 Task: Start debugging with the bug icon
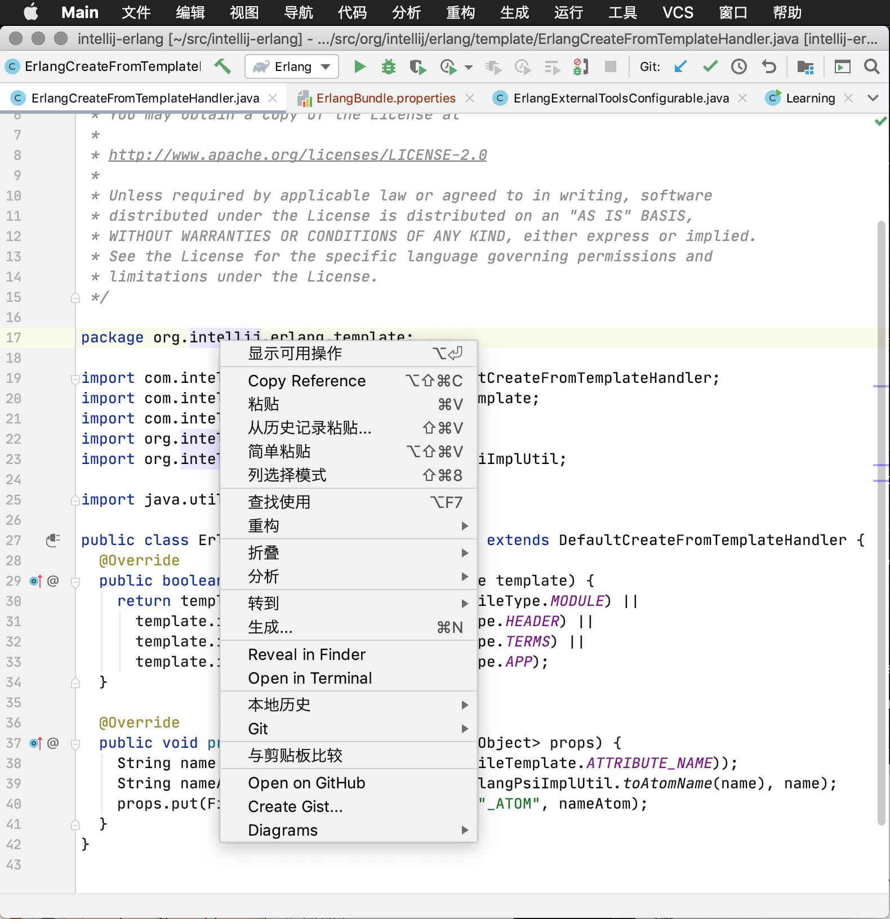[389, 67]
